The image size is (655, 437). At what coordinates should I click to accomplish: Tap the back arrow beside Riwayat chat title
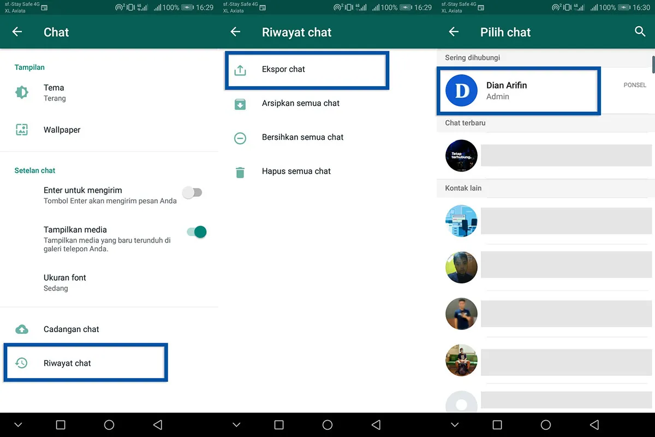point(235,32)
